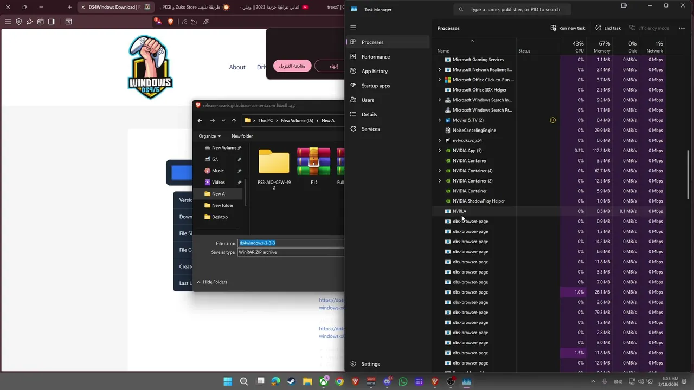Sort processes by Memory column
Viewport: 694px width, 390px height.
600,46
